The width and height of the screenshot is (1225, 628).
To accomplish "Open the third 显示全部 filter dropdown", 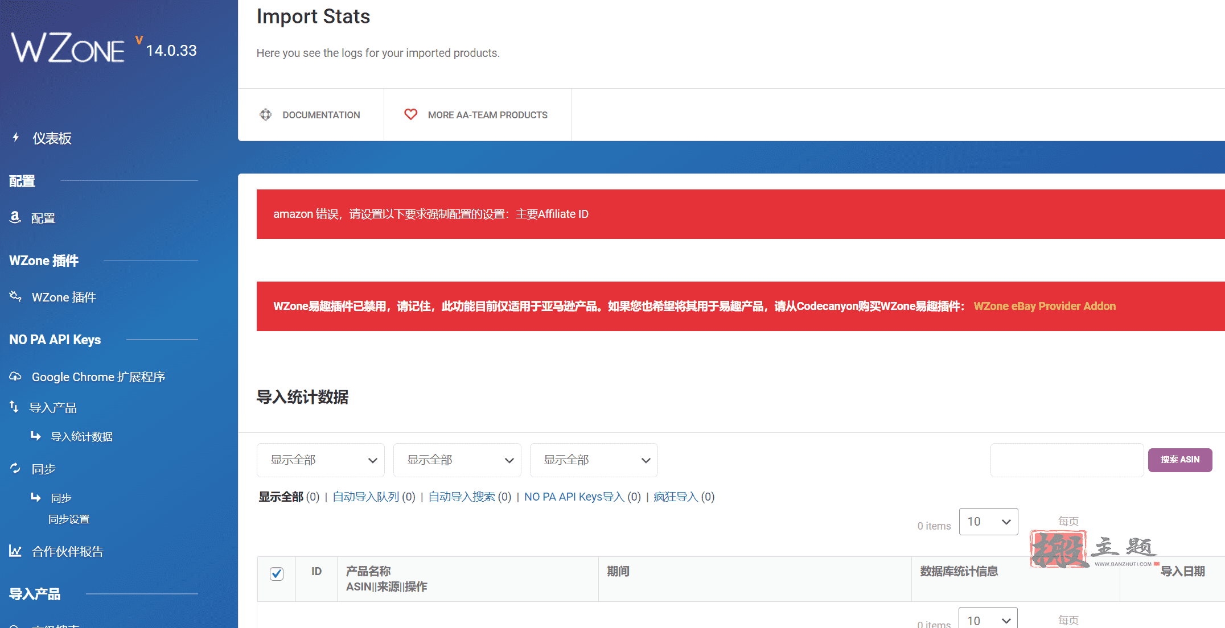I will [594, 460].
